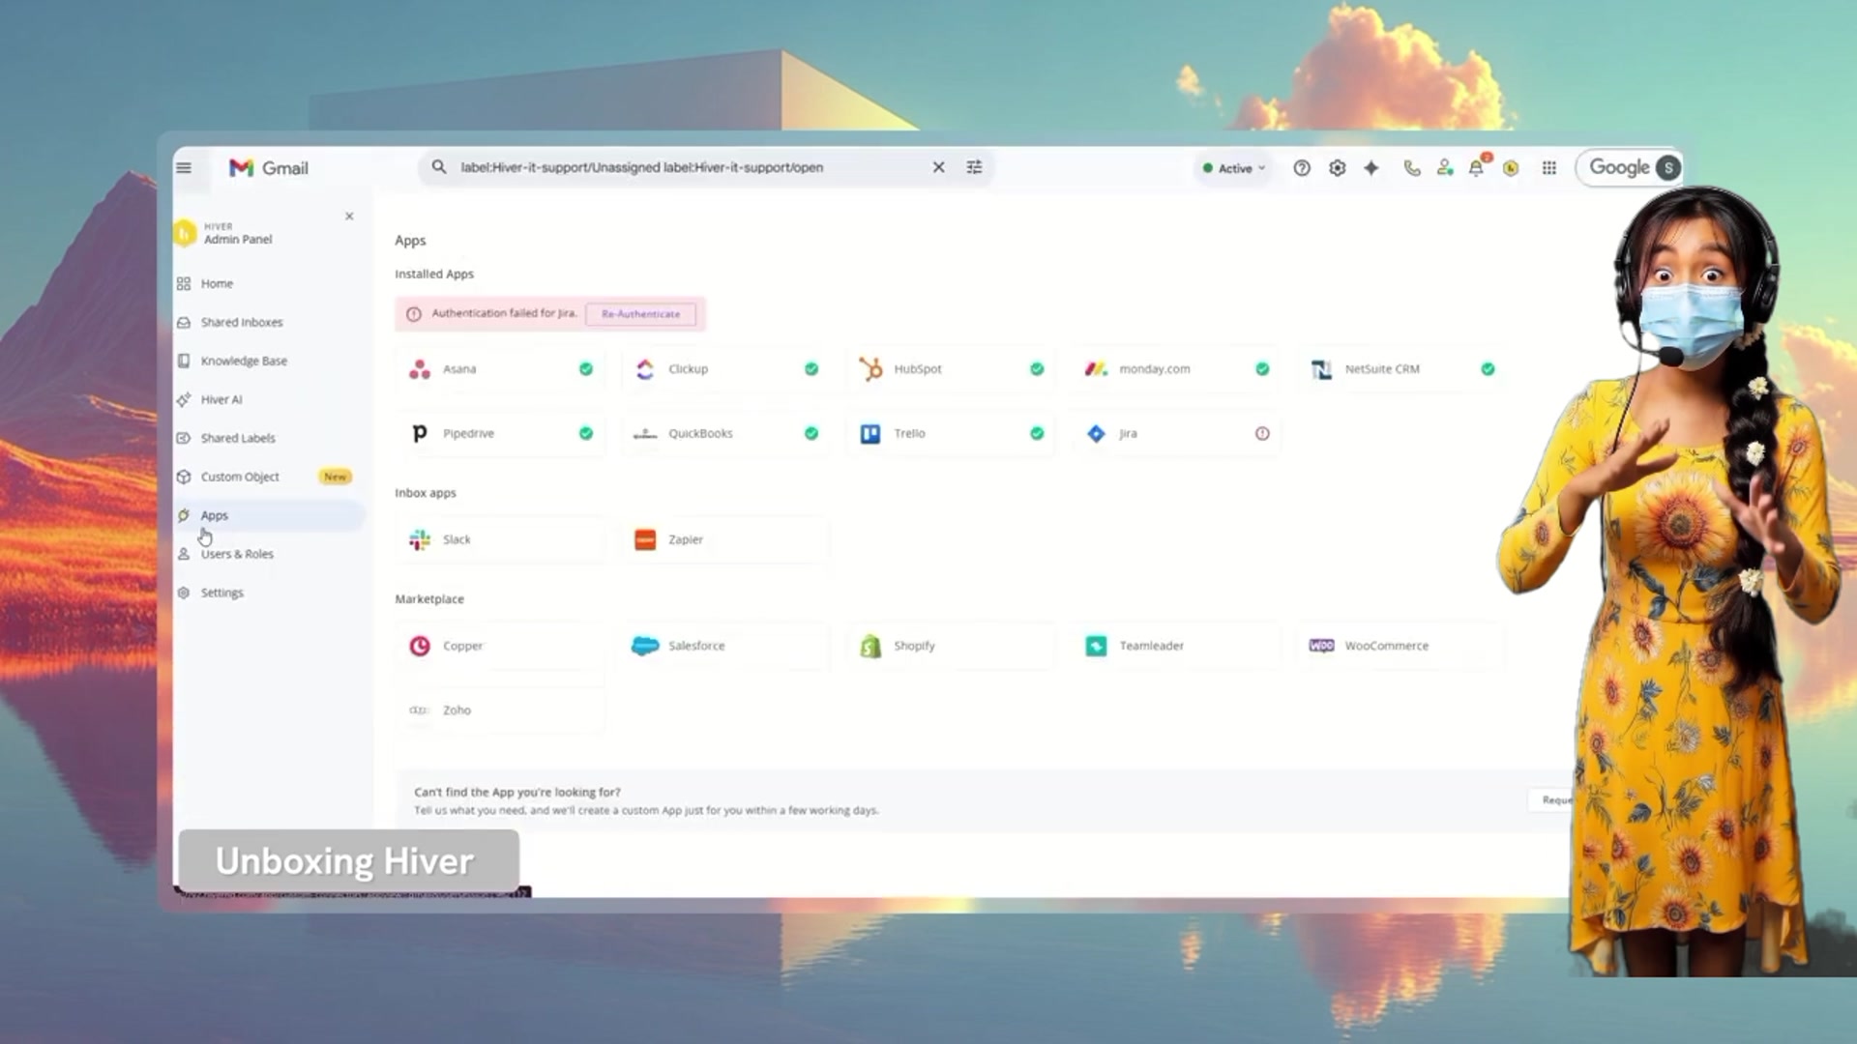Open the Active status dropdown
This screenshot has height=1044, width=1857.
[x=1233, y=168]
